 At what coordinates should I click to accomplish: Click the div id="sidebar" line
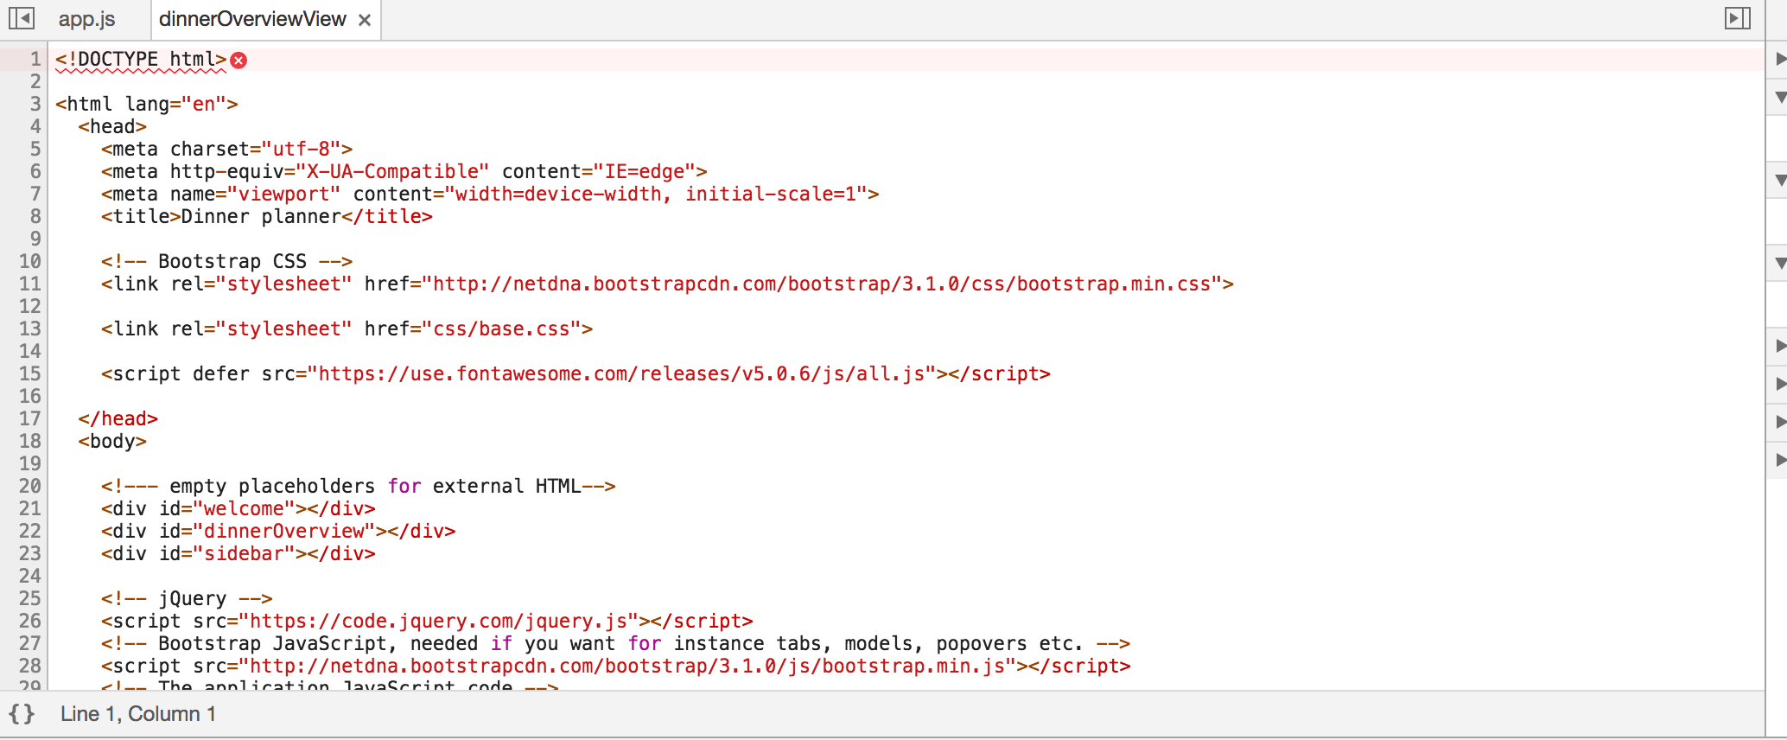[x=238, y=553]
